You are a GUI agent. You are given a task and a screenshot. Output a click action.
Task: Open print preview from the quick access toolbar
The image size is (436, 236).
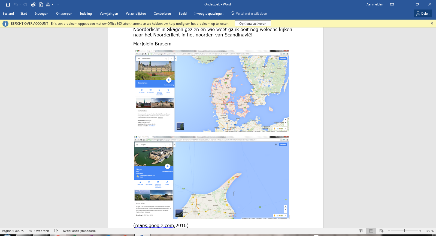tap(41, 4)
